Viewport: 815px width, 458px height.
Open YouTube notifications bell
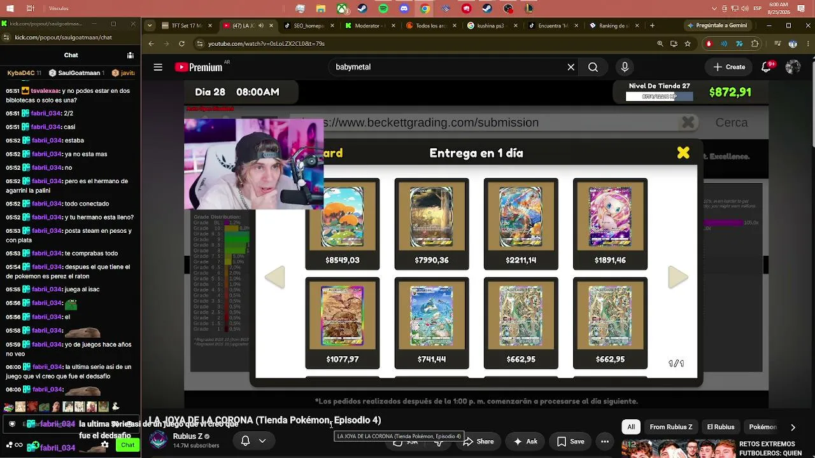[x=767, y=67]
